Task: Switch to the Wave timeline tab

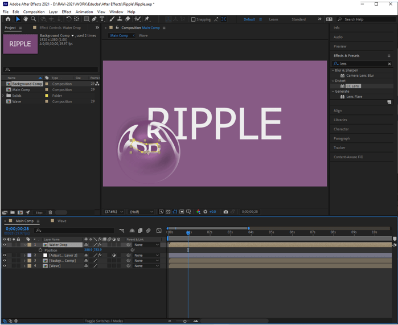Action: [x=61, y=221]
